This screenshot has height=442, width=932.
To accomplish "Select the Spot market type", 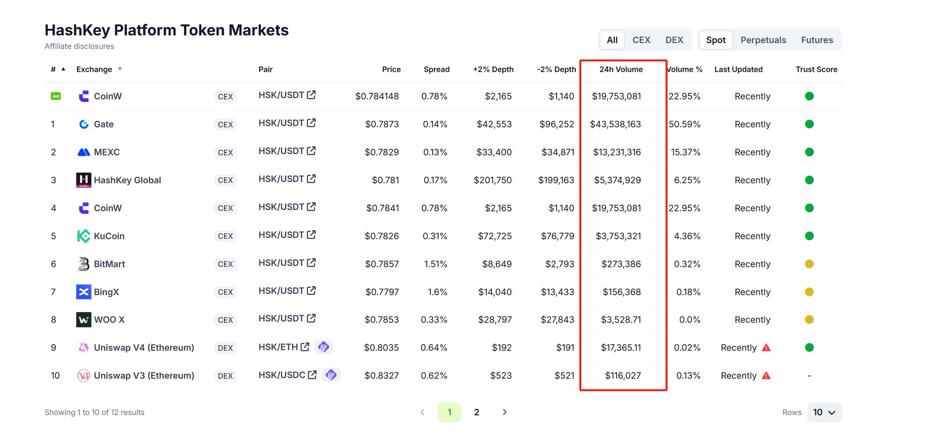I will pos(716,40).
